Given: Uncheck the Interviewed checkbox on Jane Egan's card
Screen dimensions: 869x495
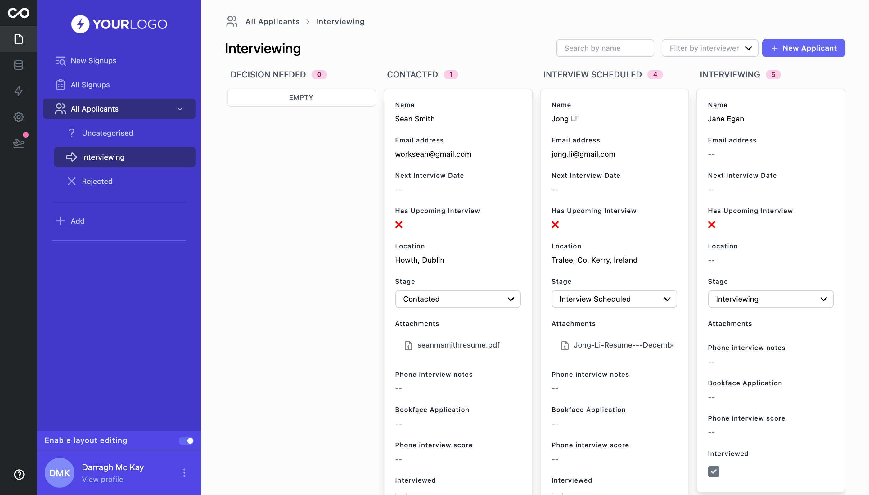Looking at the screenshot, I should click(x=714, y=471).
